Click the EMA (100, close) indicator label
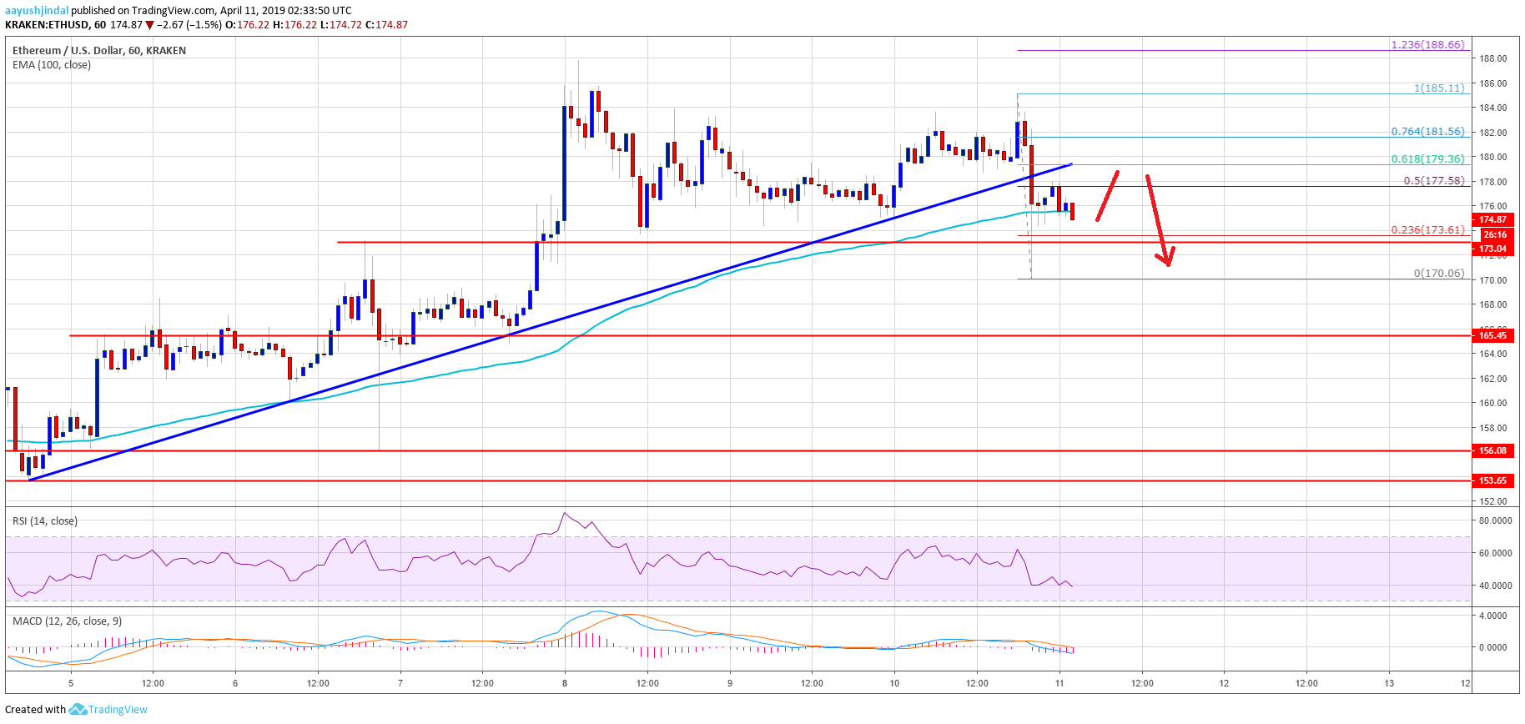Image resolution: width=1525 pixels, height=724 pixels. point(52,65)
